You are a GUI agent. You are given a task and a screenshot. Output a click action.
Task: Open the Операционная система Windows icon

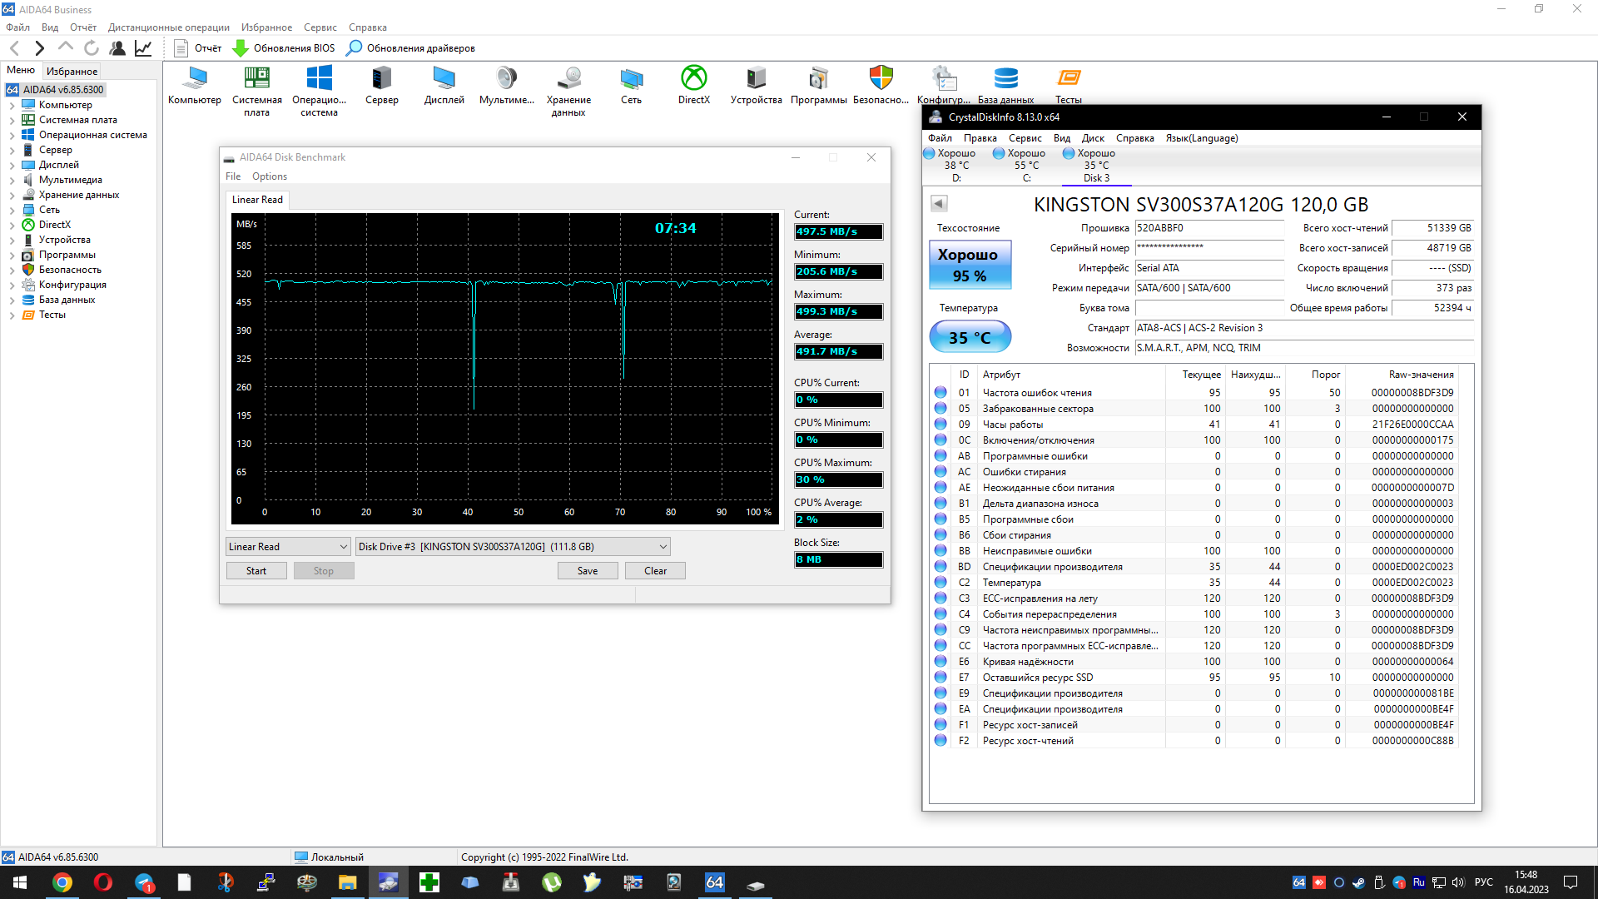click(319, 91)
